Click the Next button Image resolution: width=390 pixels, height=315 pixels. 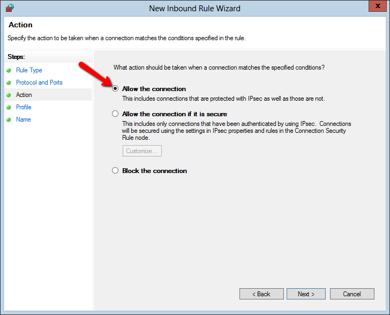click(306, 294)
